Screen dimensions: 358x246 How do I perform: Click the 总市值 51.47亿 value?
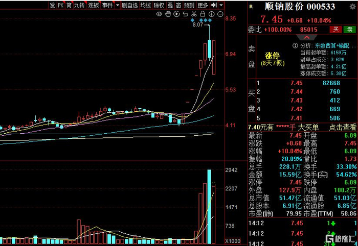tap(290, 198)
